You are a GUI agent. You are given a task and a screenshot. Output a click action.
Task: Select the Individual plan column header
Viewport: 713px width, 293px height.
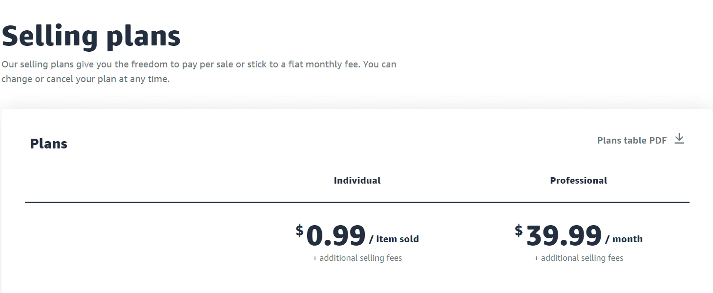[357, 180]
